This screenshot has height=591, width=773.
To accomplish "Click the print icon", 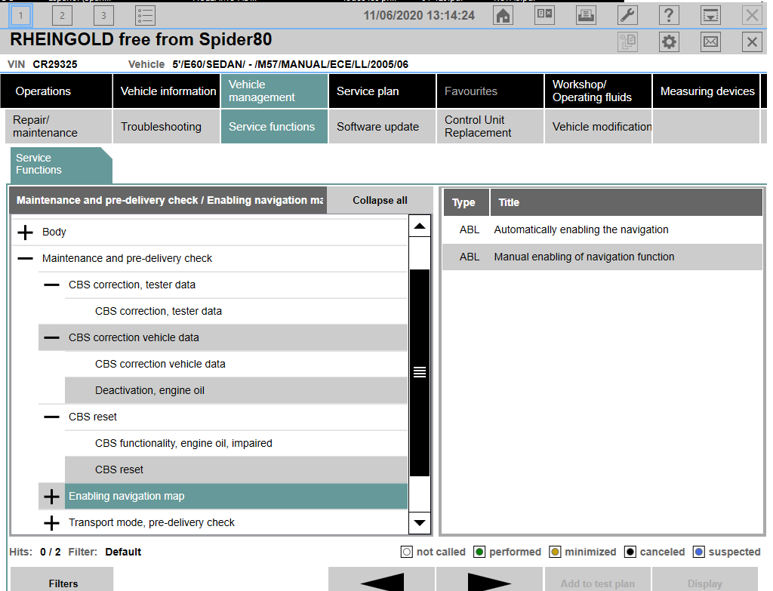I will click(586, 15).
